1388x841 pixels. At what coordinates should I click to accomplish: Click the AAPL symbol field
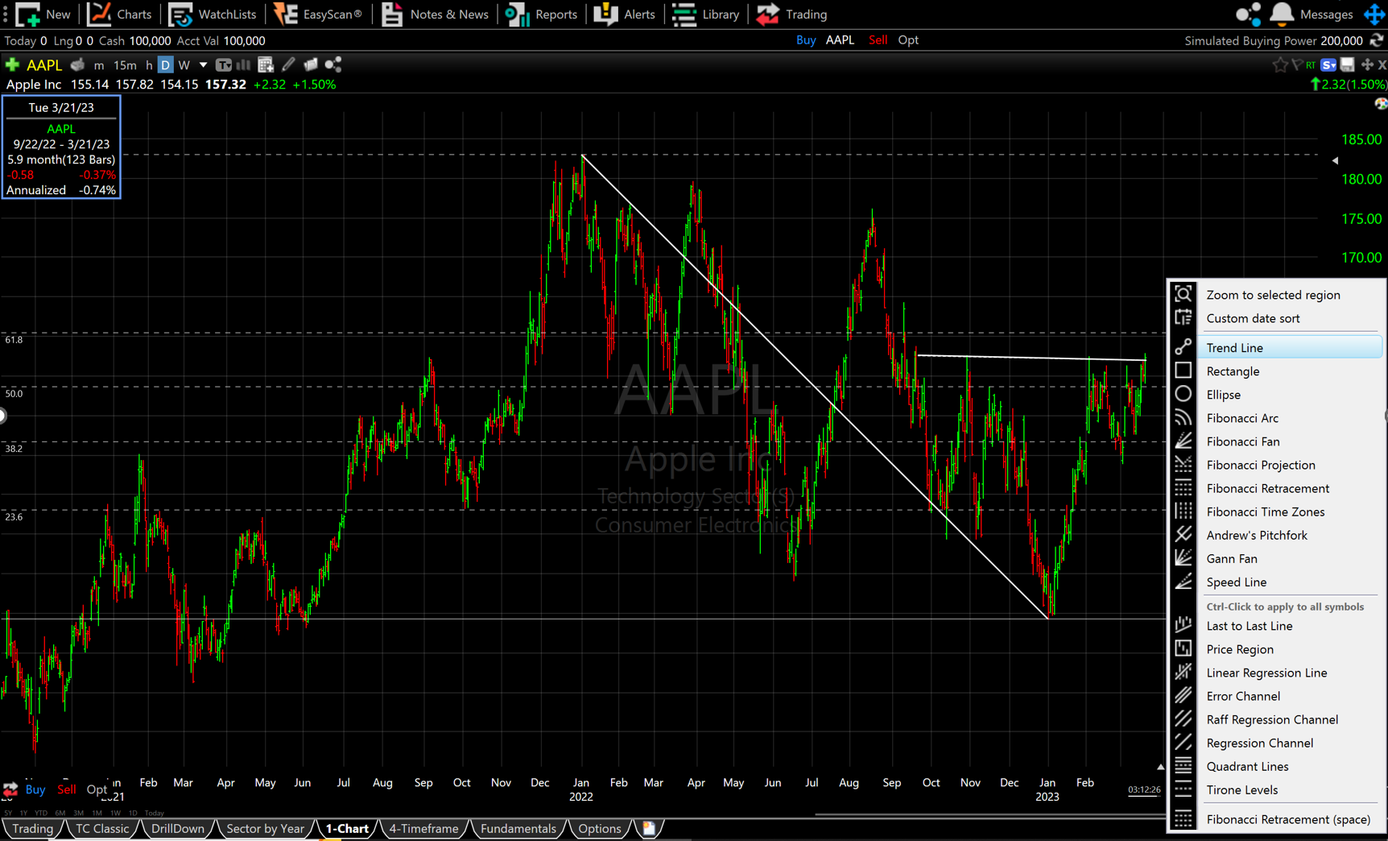click(x=44, y=64)
